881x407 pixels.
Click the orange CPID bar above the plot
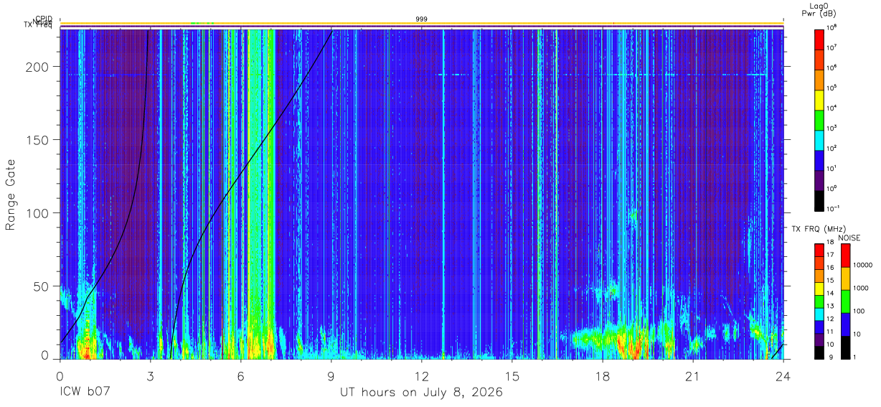coord(421,23)
